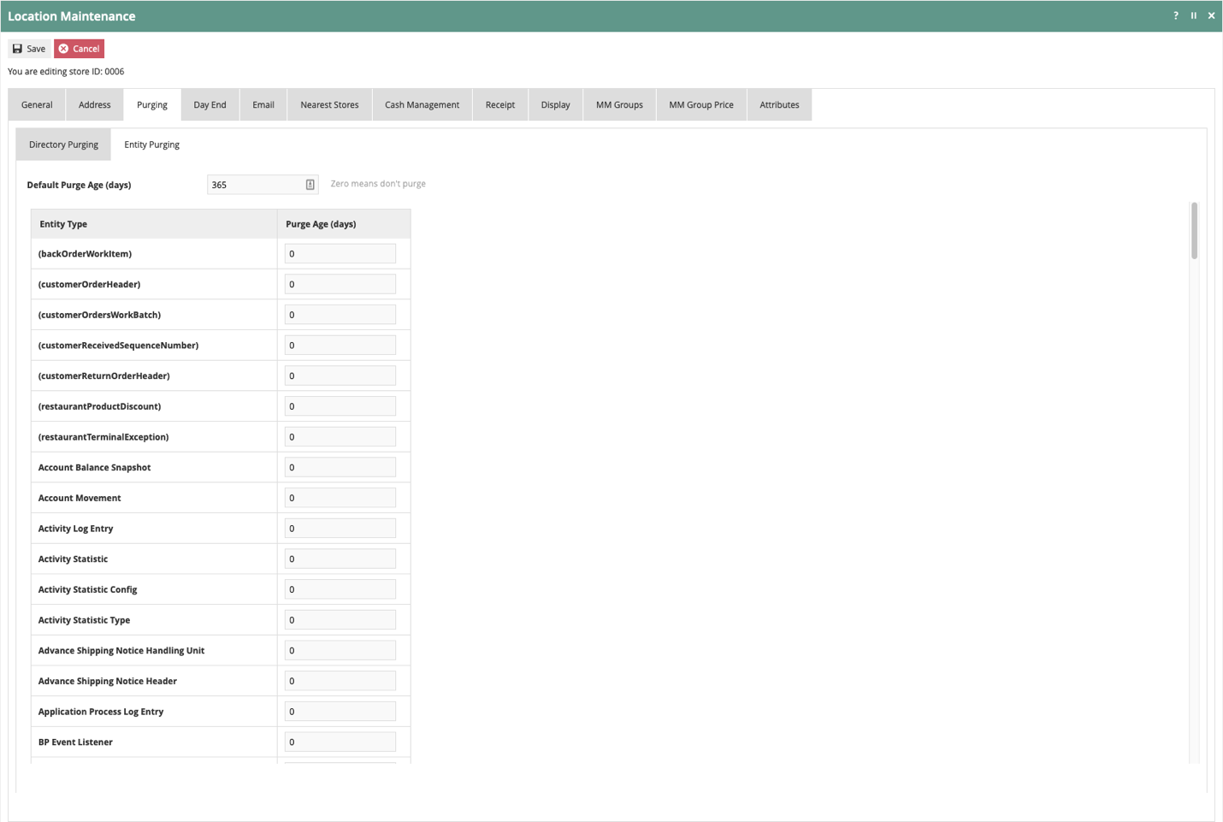Click the pause icon in title bar

[x=1194, y=15]
